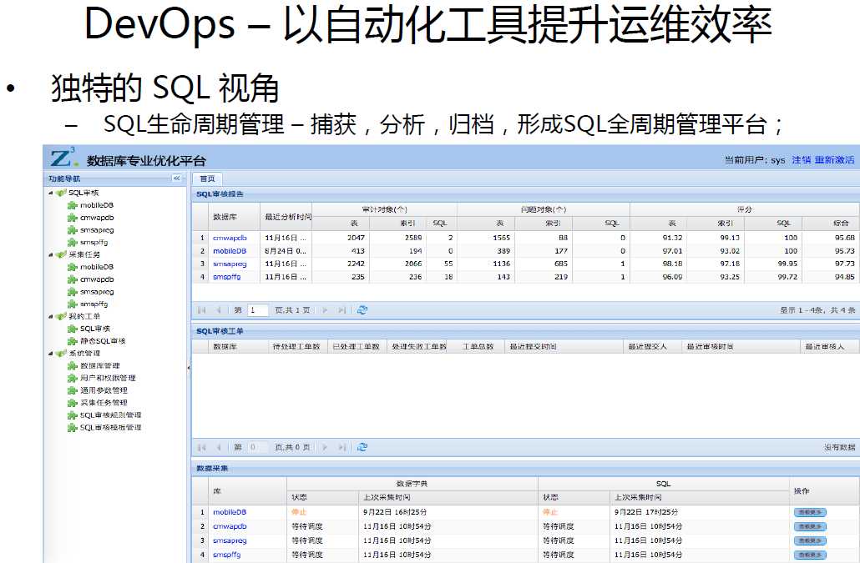Sort by 最近分析时间 column header
The width and height of the screenshot is (860, 563).
287,217
